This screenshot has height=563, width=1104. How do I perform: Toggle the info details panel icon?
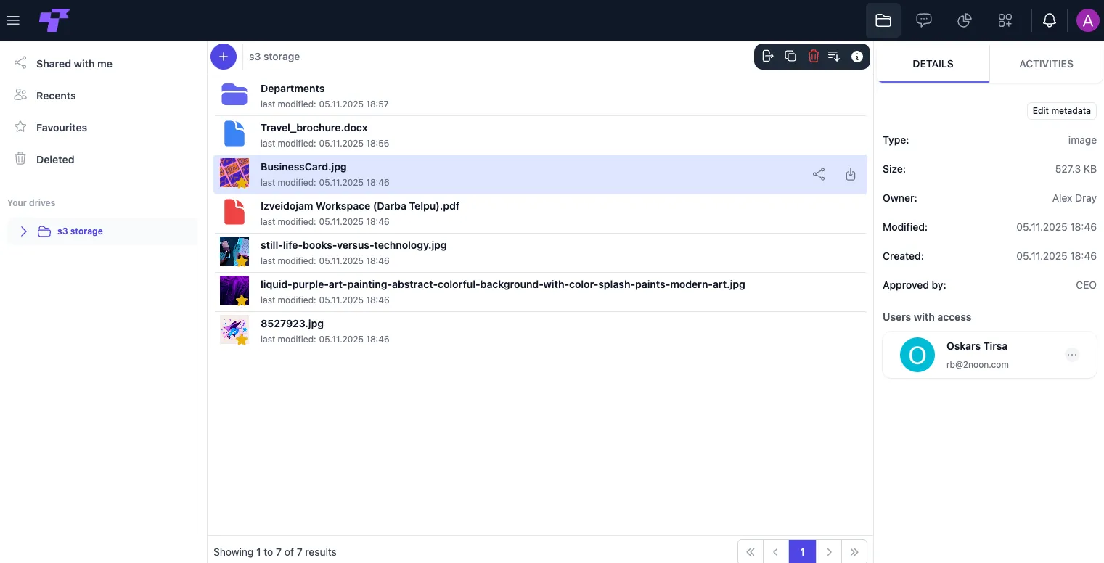click(x=857, y=57)
